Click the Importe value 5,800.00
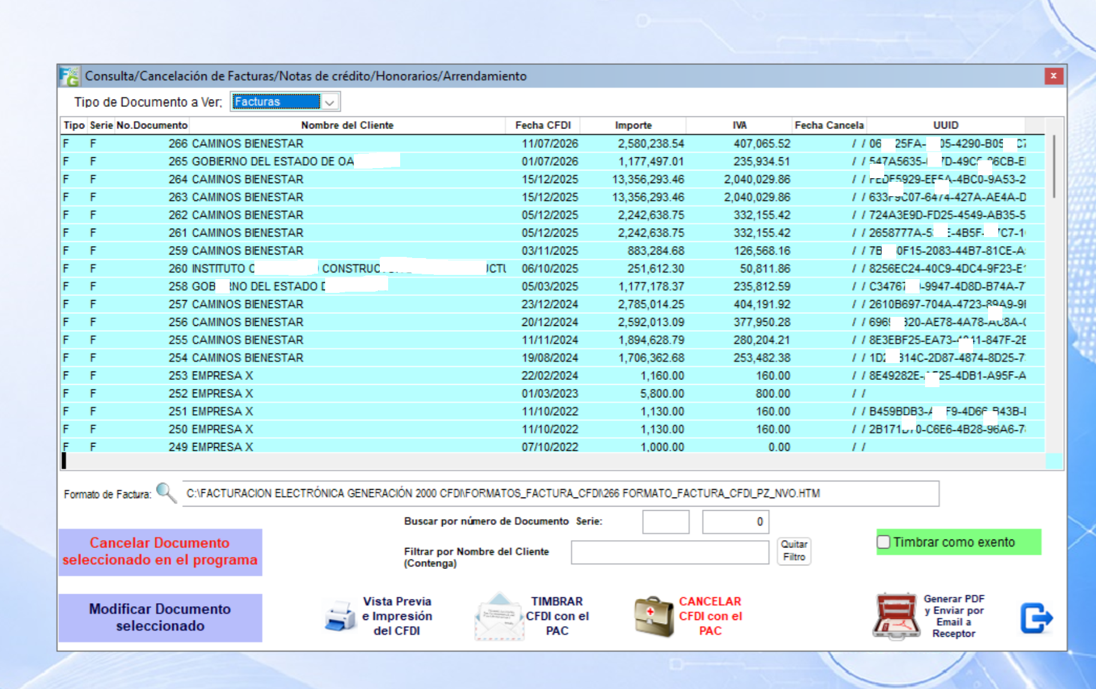This screenshot has height=689, width=1096. coord(662,394)
